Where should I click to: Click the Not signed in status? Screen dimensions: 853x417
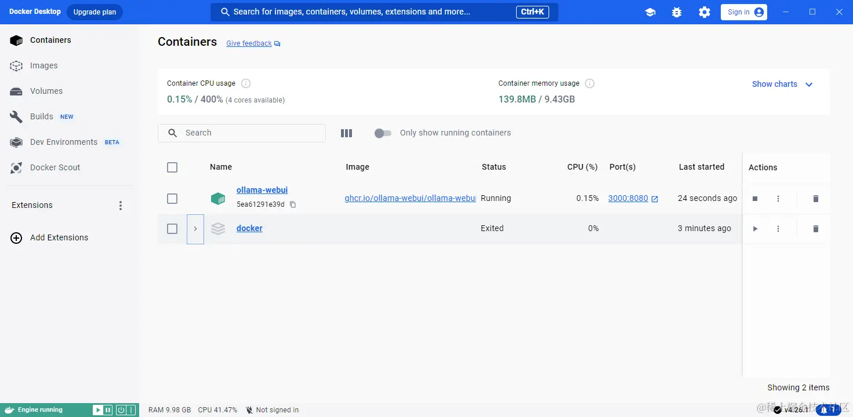click(272, 410)
